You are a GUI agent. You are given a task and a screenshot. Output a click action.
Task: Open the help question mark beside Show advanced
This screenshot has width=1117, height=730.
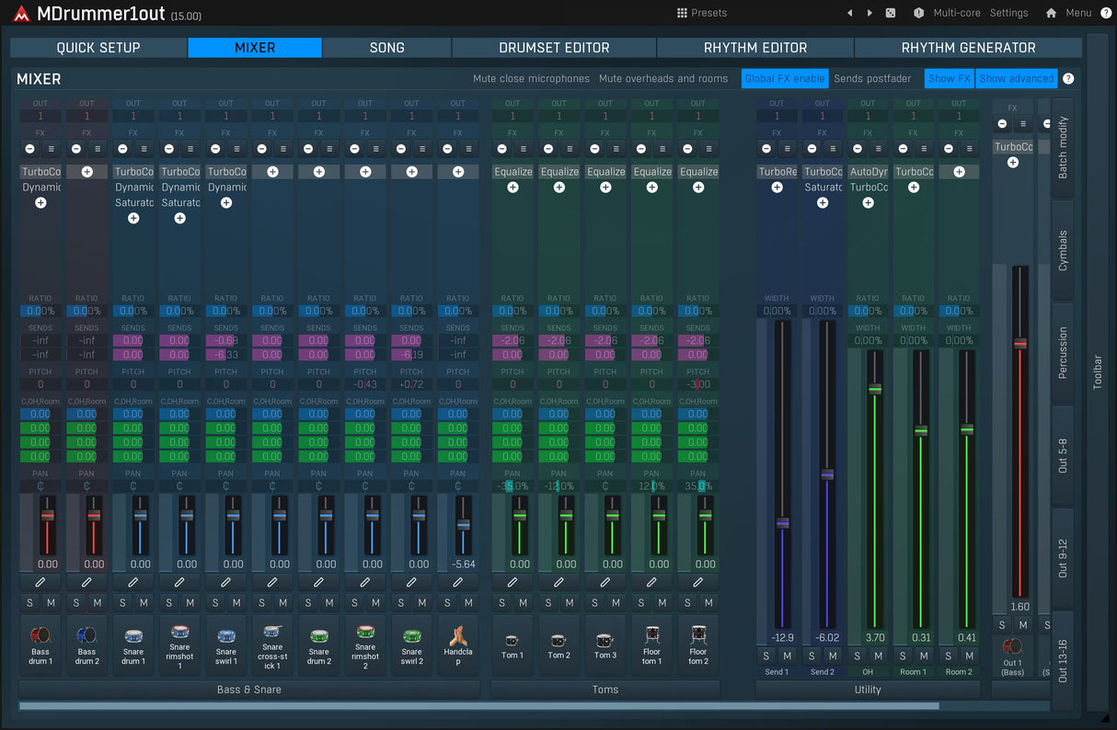click(1068, 79)
